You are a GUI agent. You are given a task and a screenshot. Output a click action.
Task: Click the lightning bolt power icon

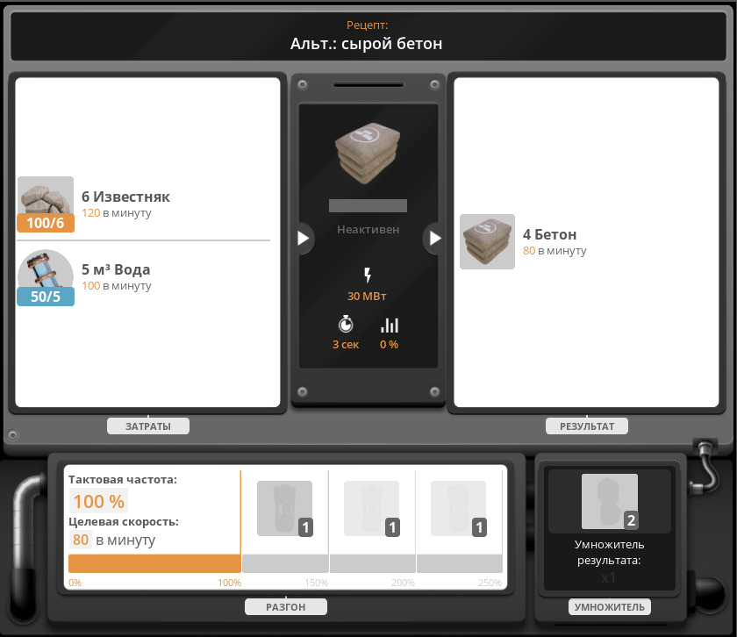pos(368,275)
